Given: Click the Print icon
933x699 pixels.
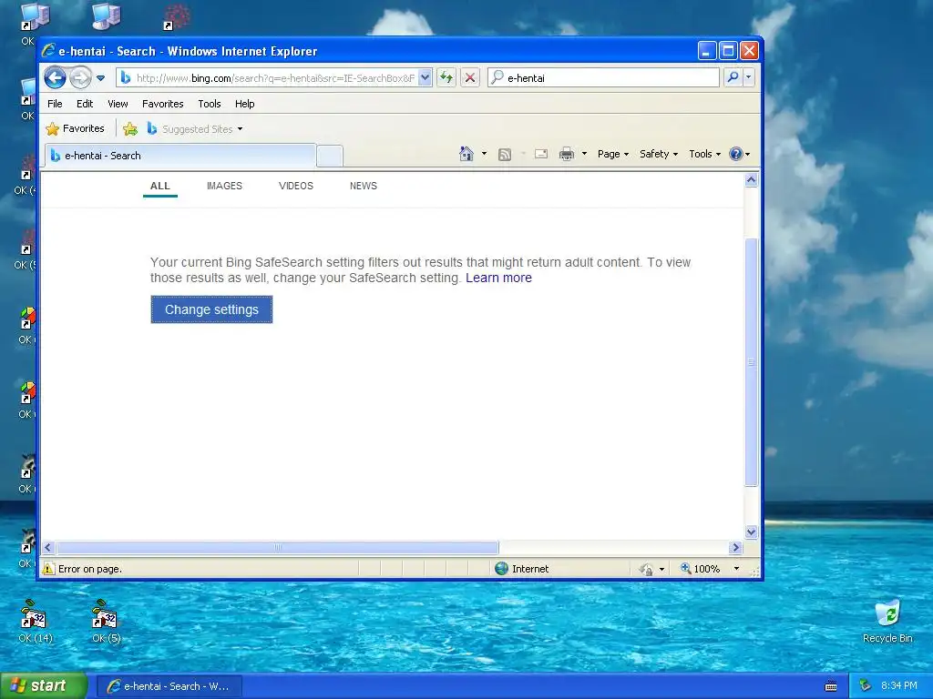Looking at the screenshot, I should click(x=567, y=154).
